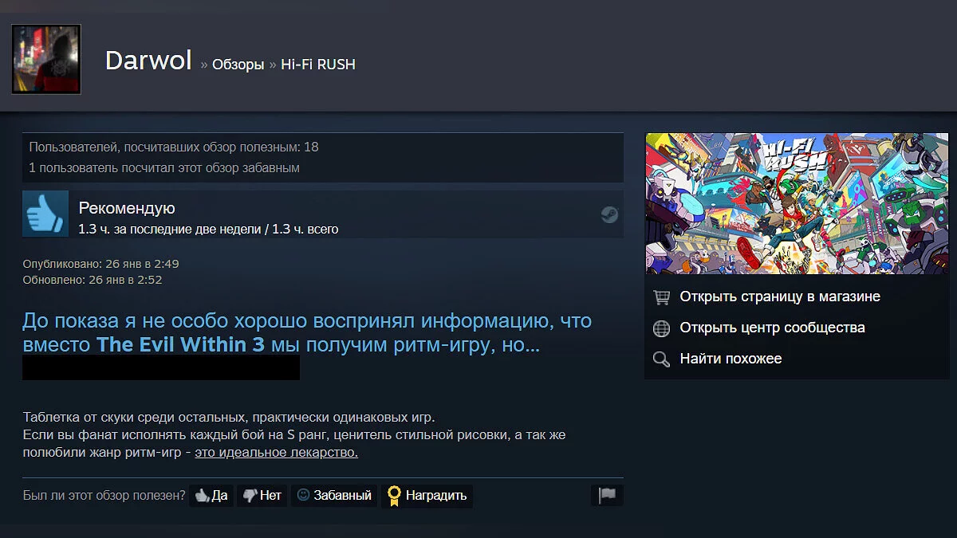957x538 pixels.
Task: Select Найти похожее link
Action: [731, 359]
